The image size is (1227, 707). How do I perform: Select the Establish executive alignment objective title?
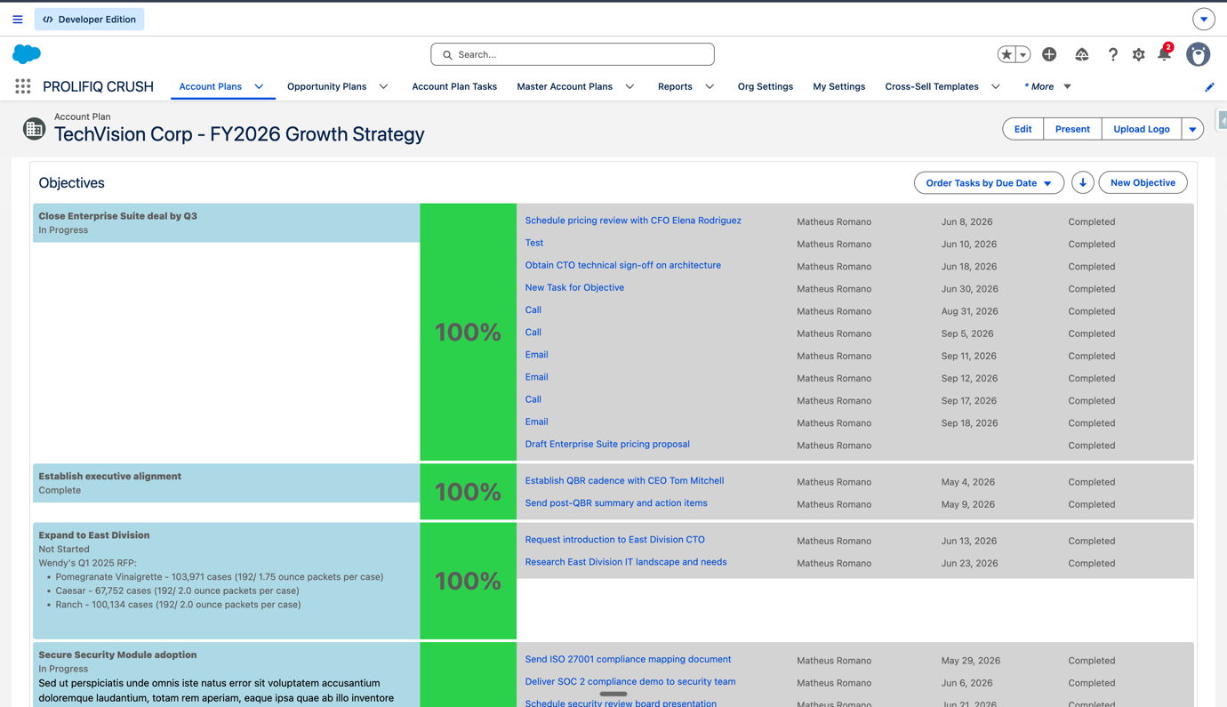[110, 477]
